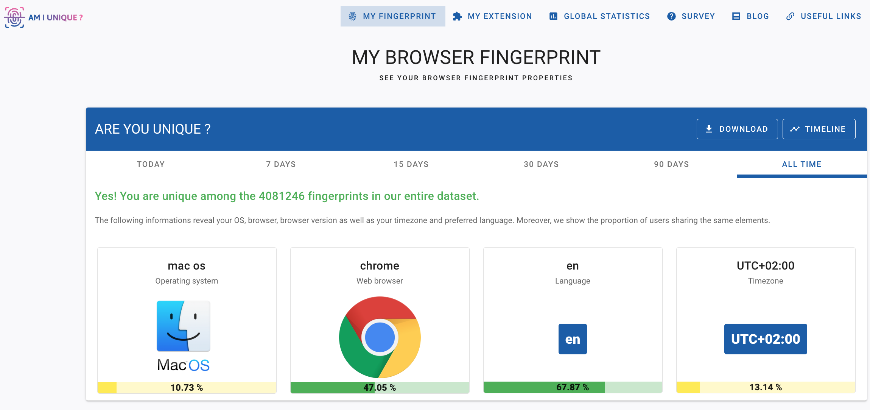Click the Web browser label
The height and width of the screenshot is (410, 870).
point(380,281)
